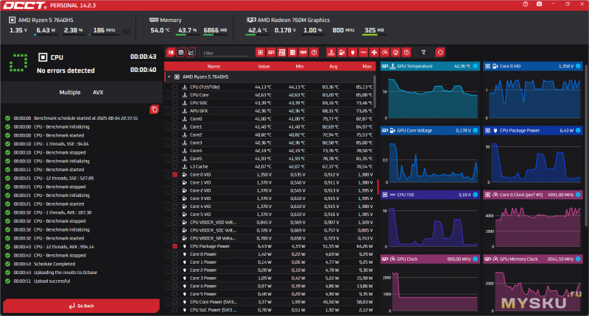Collapse the AMD Ryzen 5 7640HS group
589x316 pixels.
(x=169, y=77)
